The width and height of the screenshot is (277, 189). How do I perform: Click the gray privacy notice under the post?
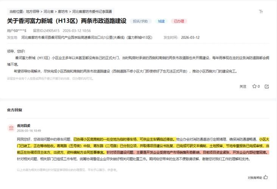[x=50, y=78]
